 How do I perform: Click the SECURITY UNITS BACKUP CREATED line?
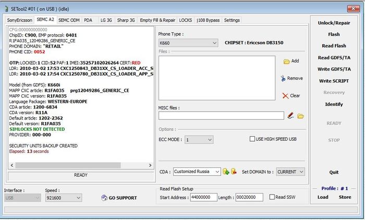pos(43,146)
